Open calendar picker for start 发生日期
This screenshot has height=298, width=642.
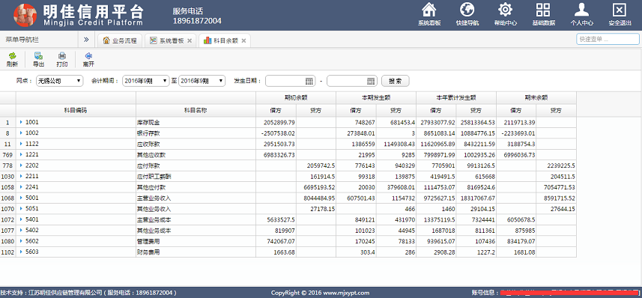(x=309, y=81)
